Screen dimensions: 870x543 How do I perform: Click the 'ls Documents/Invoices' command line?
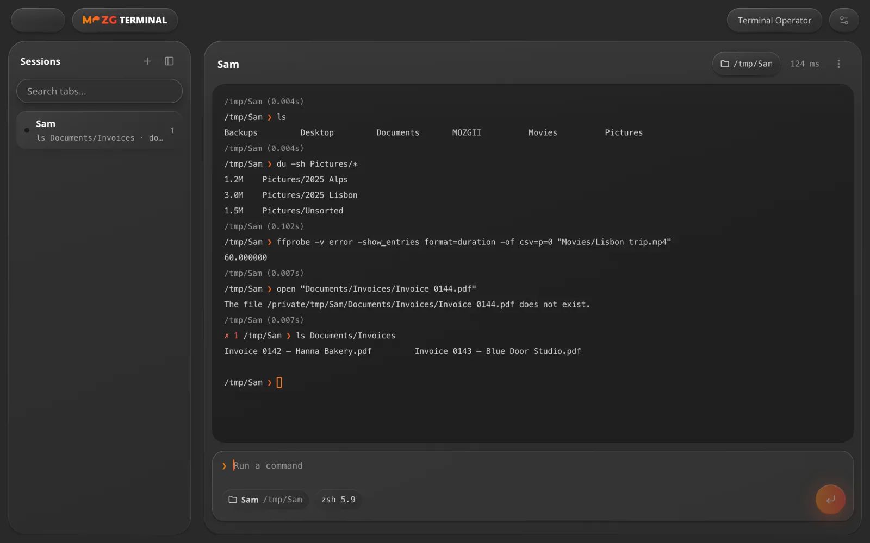(346, 336)
